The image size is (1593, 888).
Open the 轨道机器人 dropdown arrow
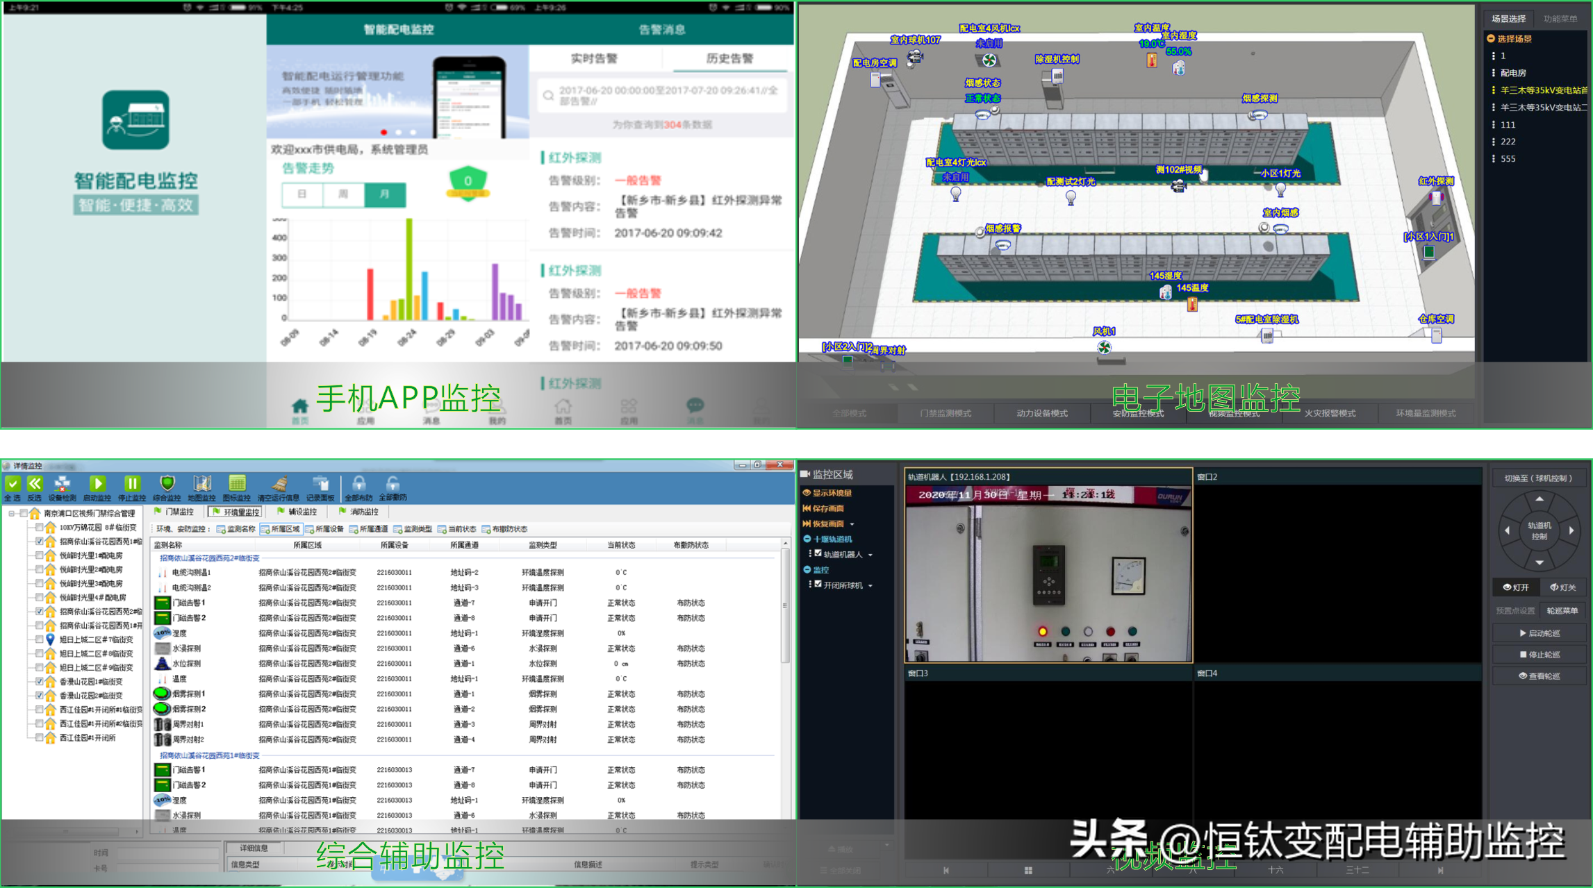870,555
